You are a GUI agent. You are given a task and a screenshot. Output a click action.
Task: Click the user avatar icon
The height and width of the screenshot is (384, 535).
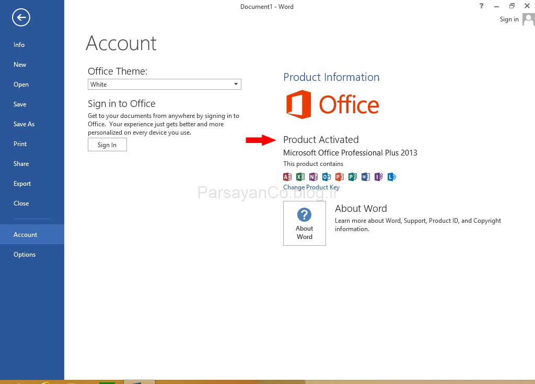[528, 19]
